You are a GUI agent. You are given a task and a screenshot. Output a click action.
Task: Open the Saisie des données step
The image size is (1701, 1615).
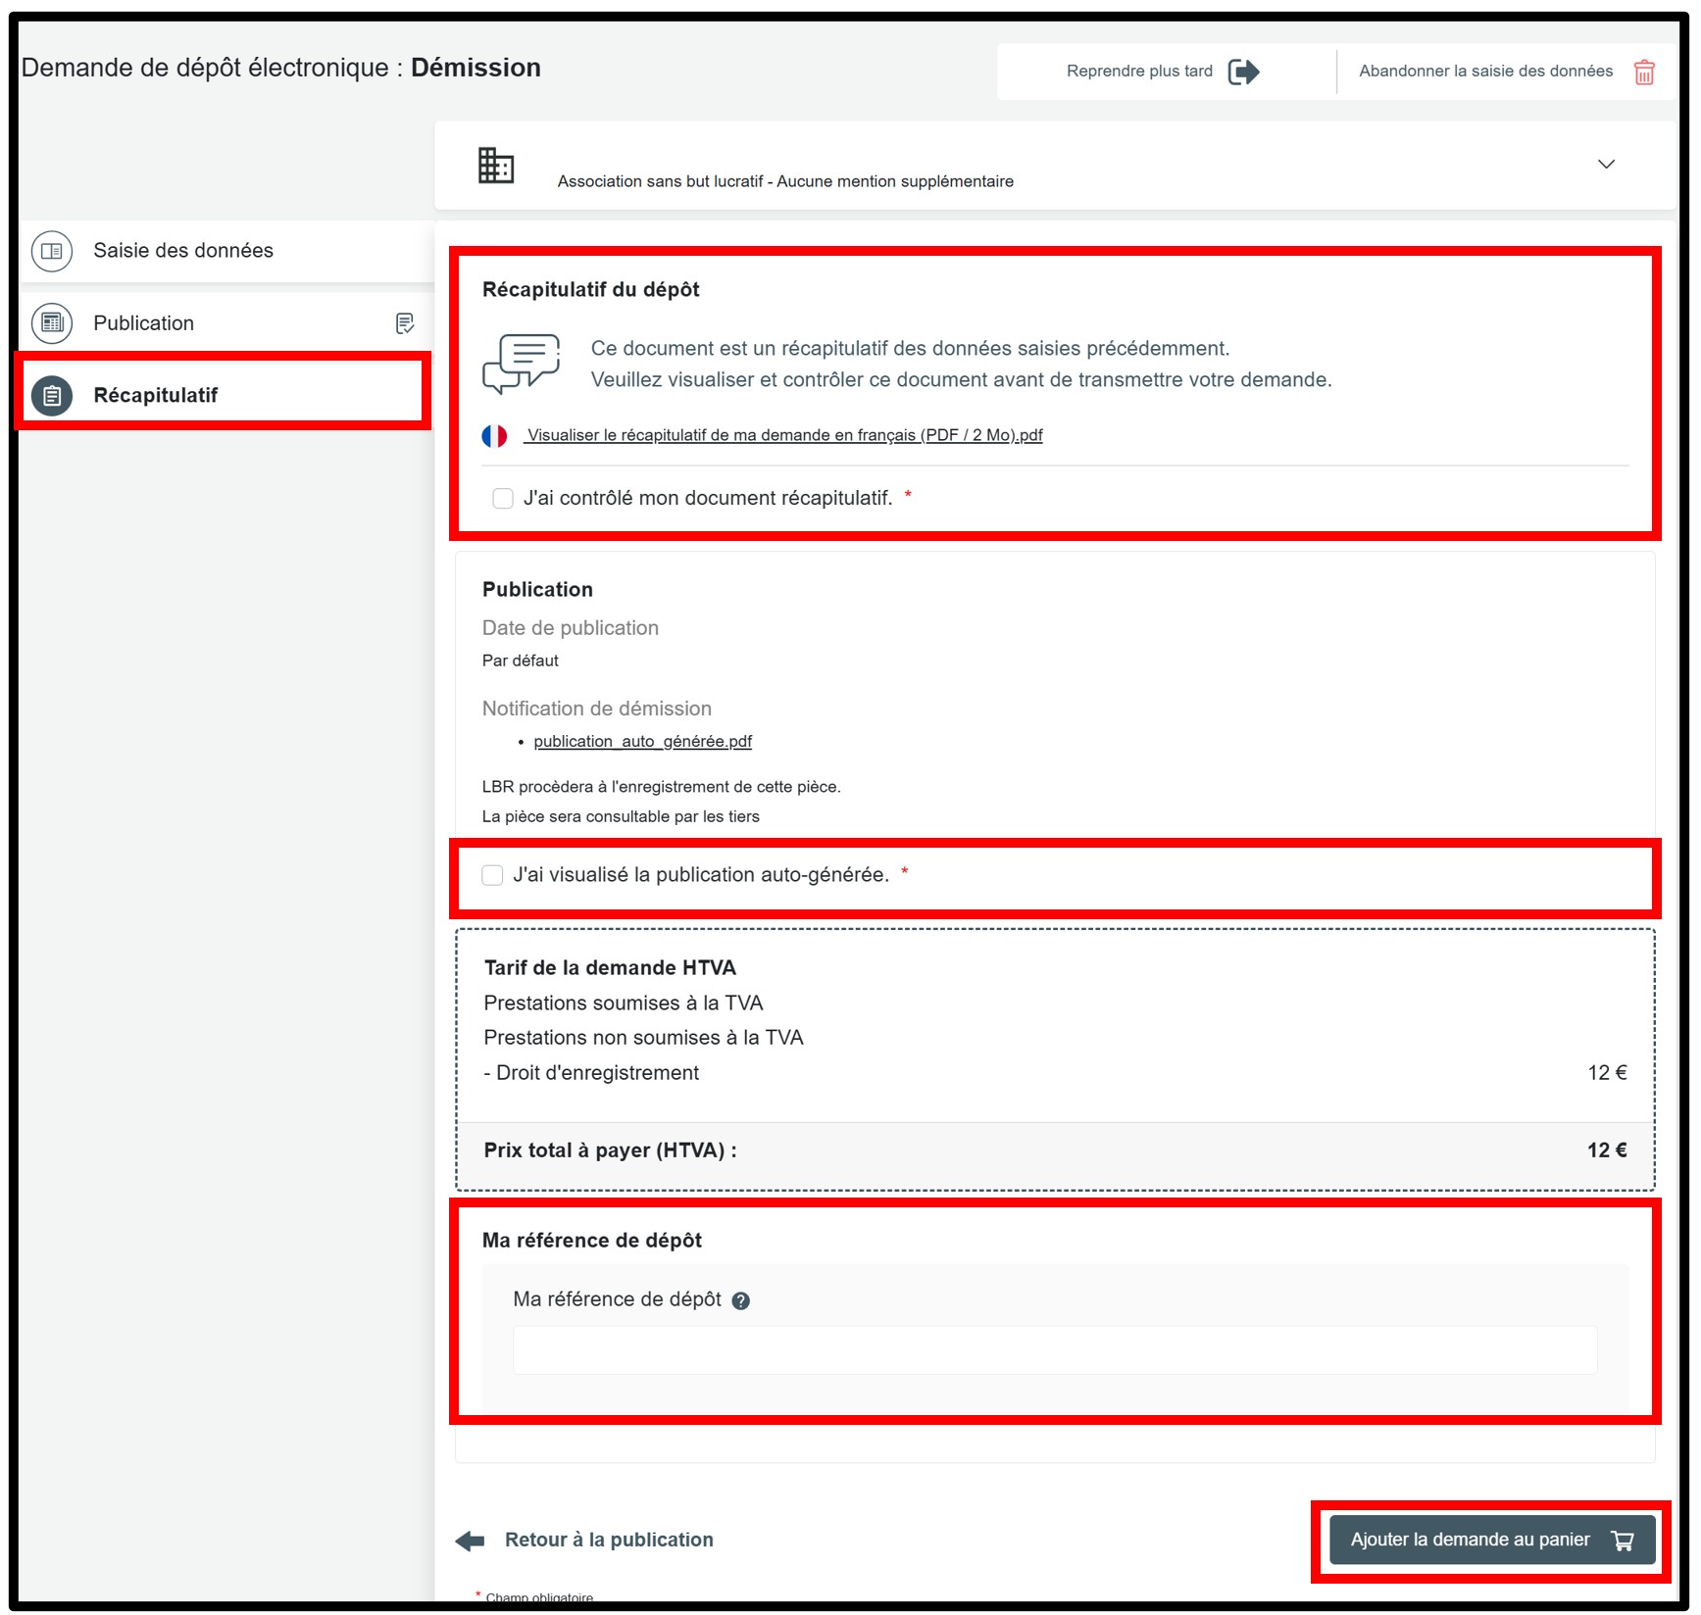(x=183, y=251)
